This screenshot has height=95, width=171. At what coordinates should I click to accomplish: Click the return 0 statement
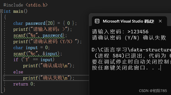24,84
